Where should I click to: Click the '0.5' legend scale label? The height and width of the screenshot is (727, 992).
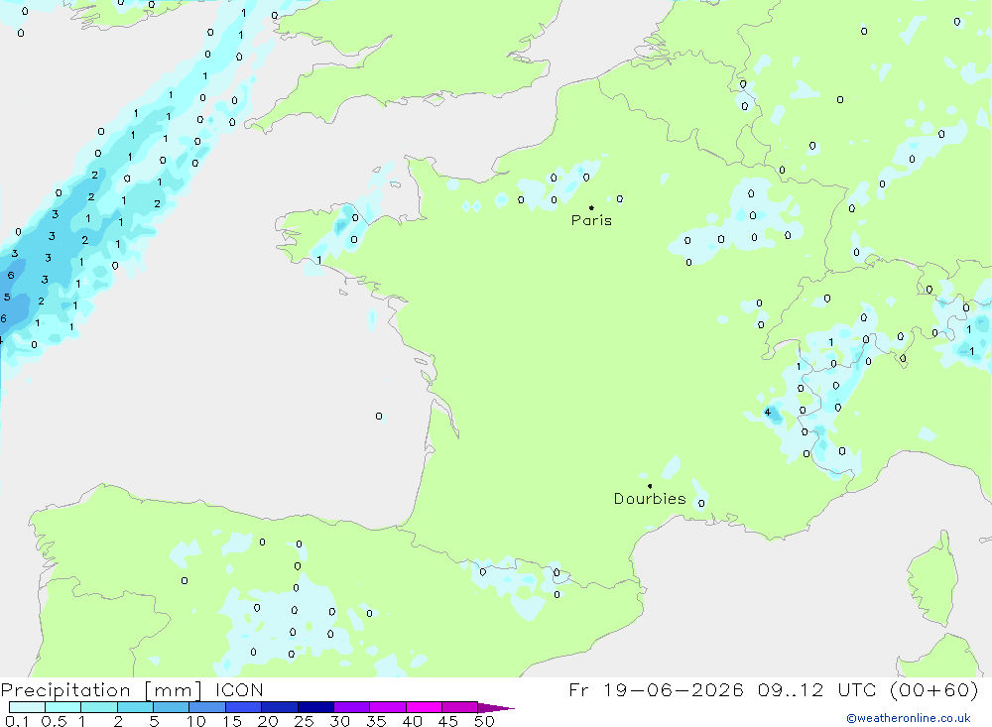(x=54, y=721)
